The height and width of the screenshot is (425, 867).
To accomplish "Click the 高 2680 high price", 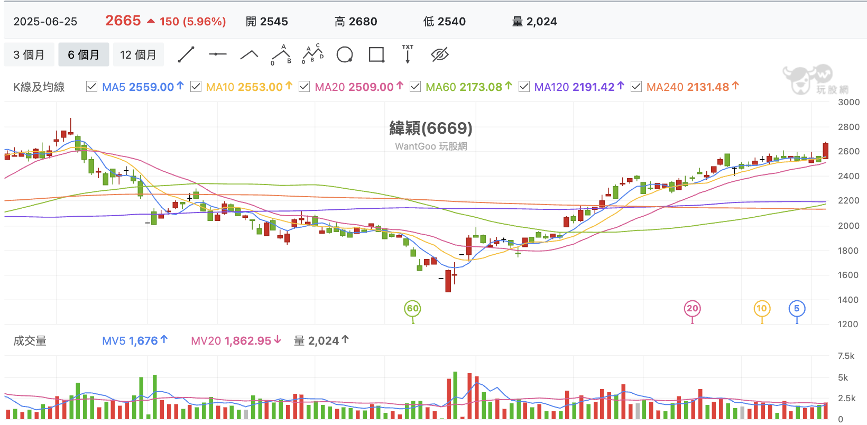I will [356, 22].
